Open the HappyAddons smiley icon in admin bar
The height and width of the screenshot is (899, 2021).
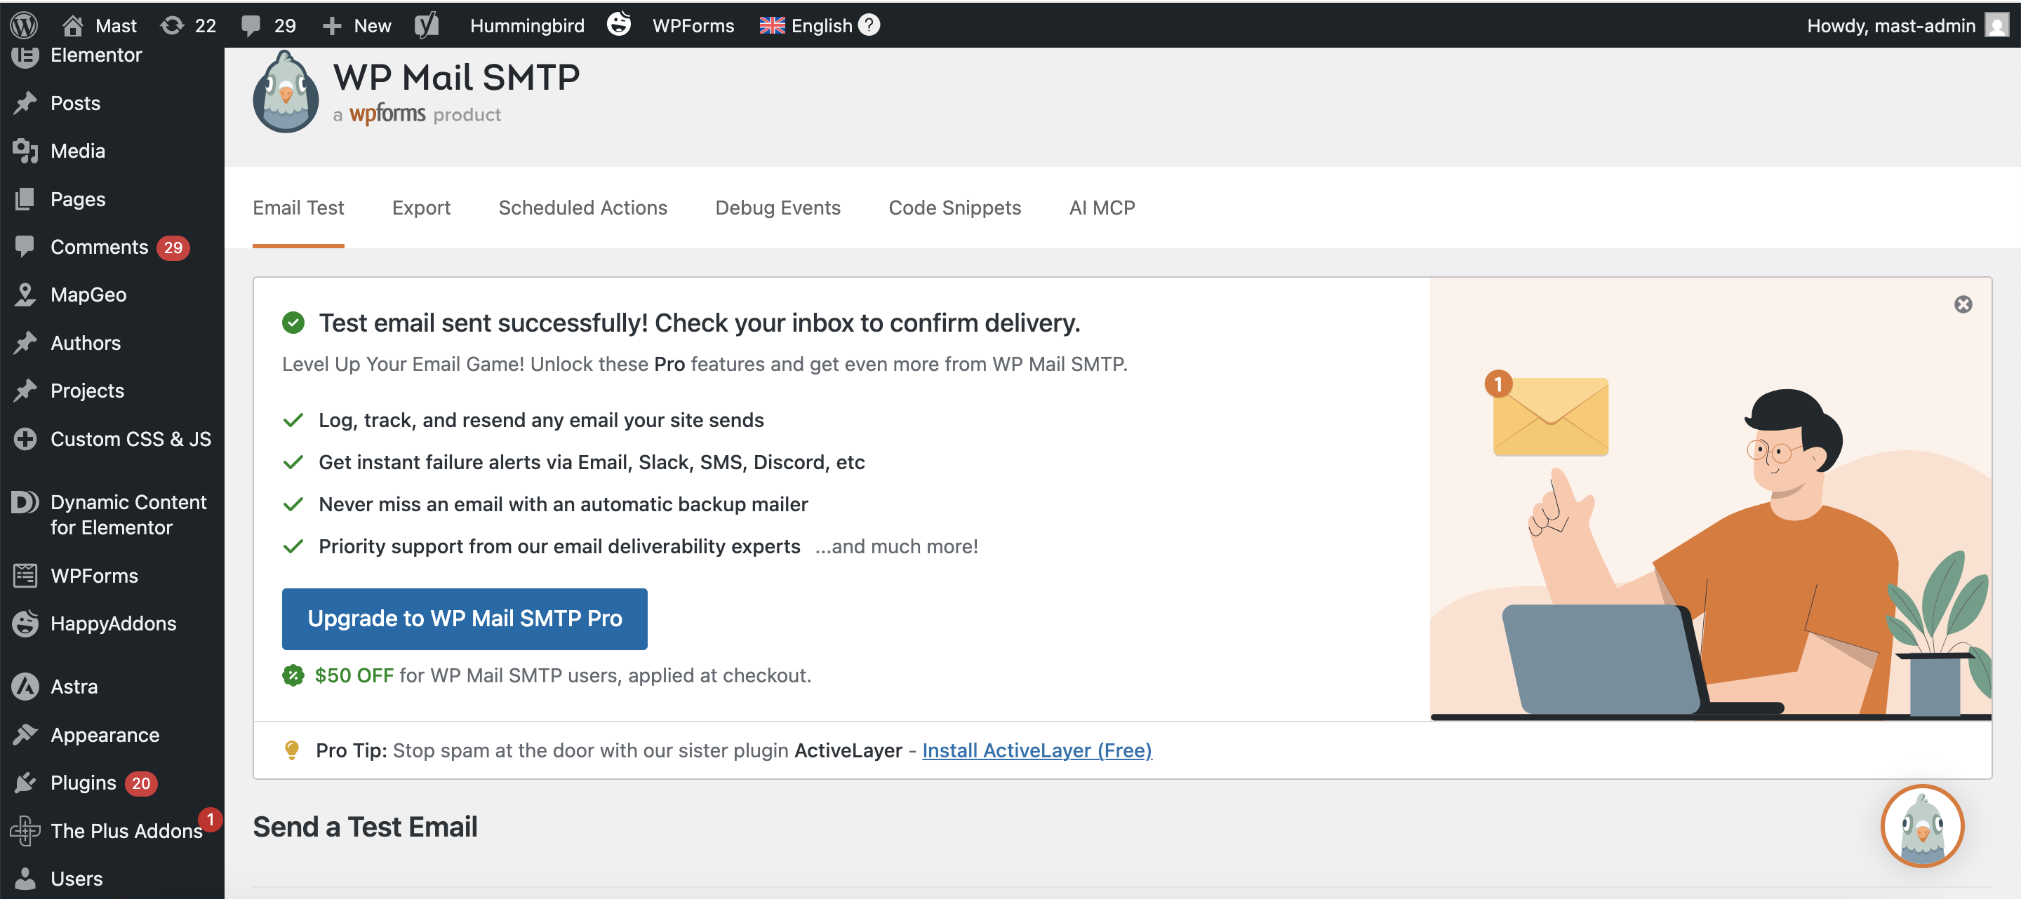click(x=619, y=25)
